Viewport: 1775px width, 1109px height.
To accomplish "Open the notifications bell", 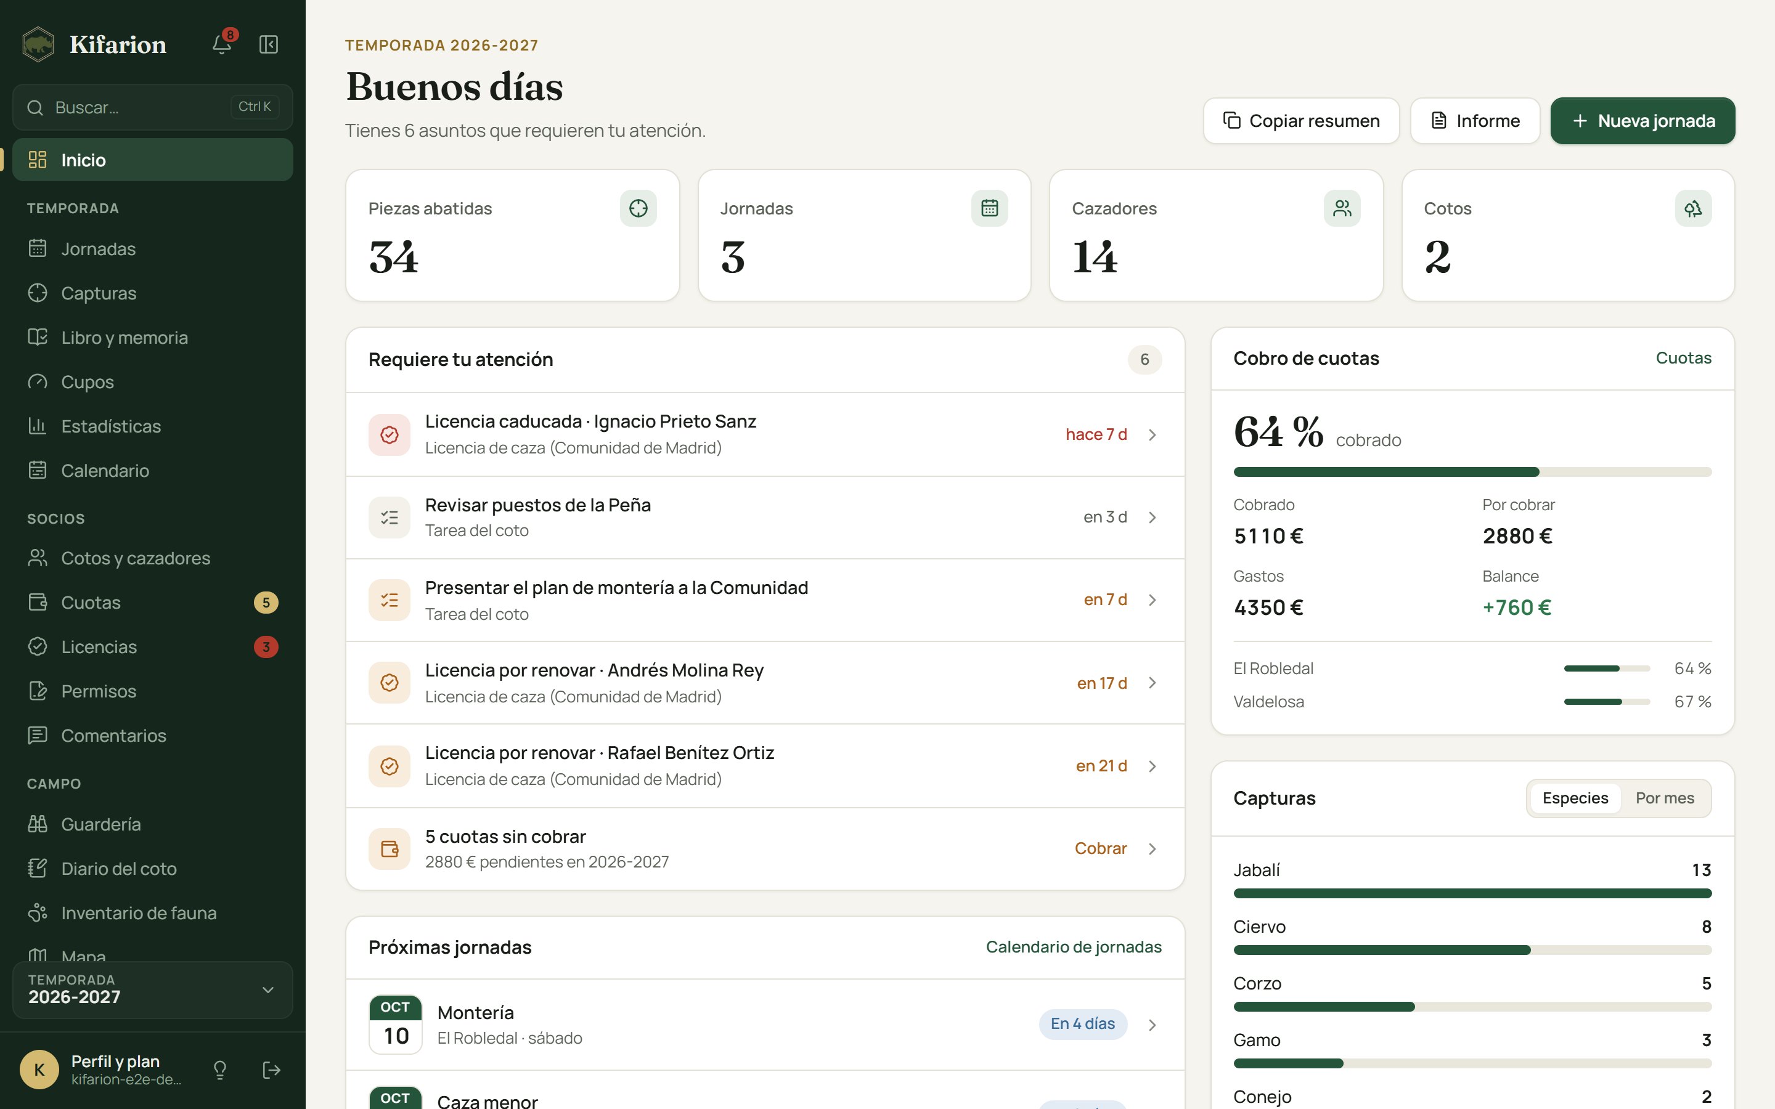I will [x=222, y=44].
